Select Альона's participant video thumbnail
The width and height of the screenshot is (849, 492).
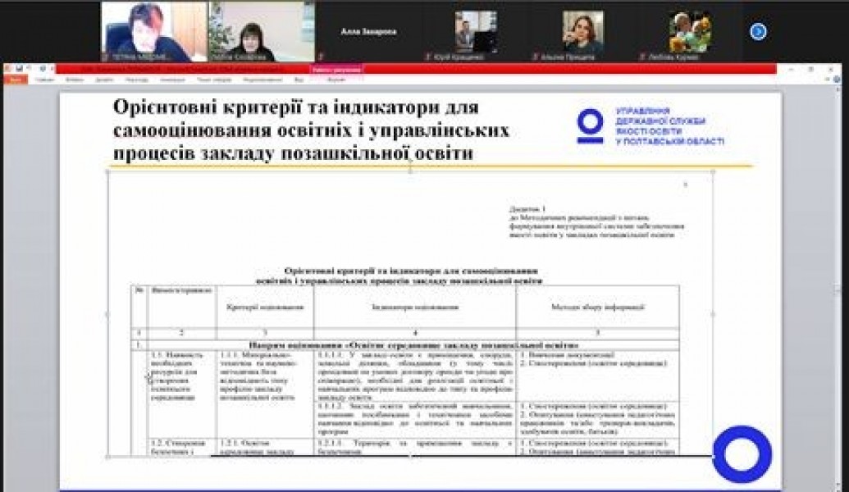click(x=583, y=32)
